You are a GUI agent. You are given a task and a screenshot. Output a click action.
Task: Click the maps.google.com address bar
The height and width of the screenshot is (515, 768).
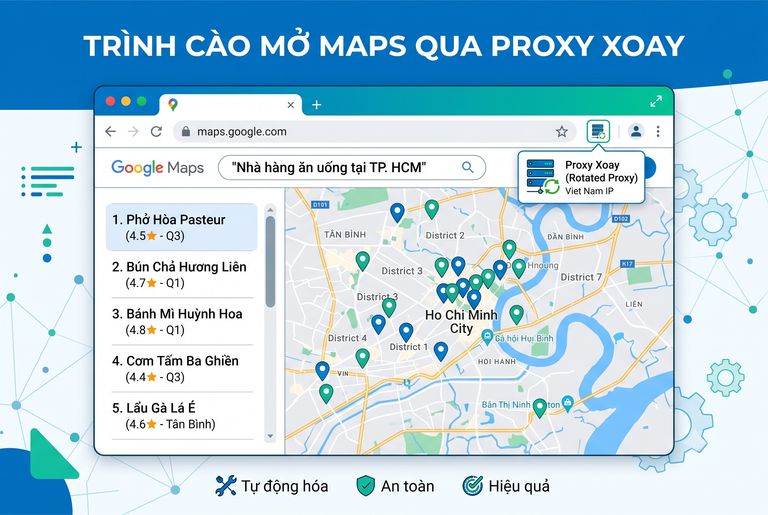click(x=375, y=131)
